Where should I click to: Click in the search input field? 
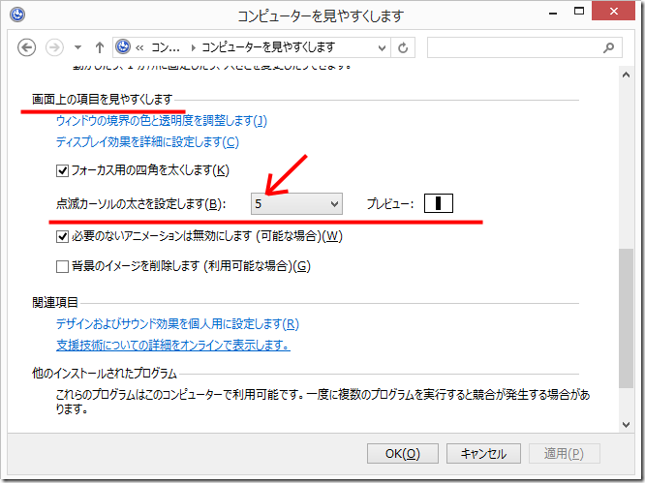click(x=513, y=46)
